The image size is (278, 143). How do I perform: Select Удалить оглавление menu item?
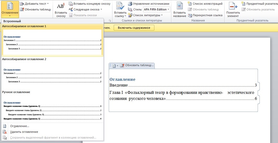[24, 132]
